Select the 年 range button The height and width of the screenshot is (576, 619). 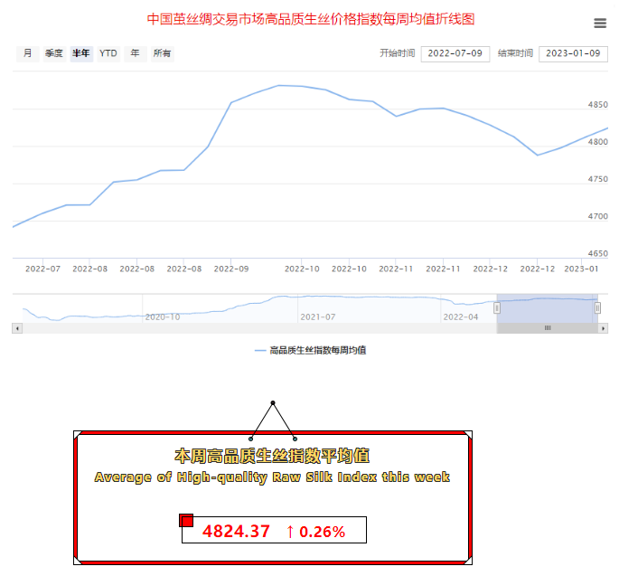pyautogui.click(x=135, y=54)
